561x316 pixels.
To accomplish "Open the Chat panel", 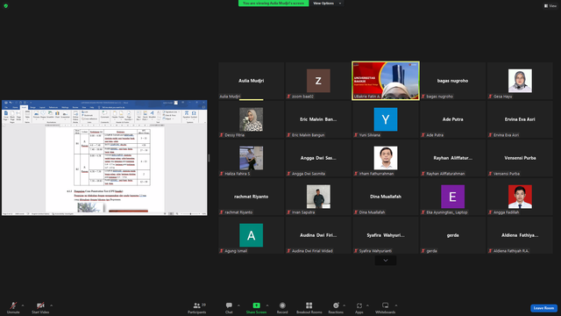I will tap(229, 307).
